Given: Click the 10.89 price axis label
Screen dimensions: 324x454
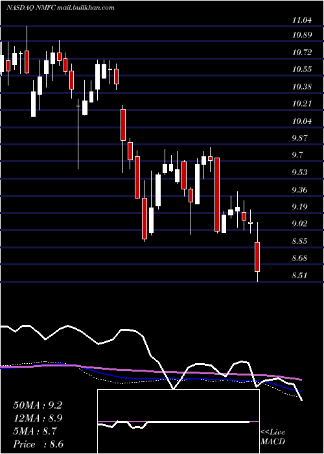Looking at the screenshot, I should [x=302, y=35].
